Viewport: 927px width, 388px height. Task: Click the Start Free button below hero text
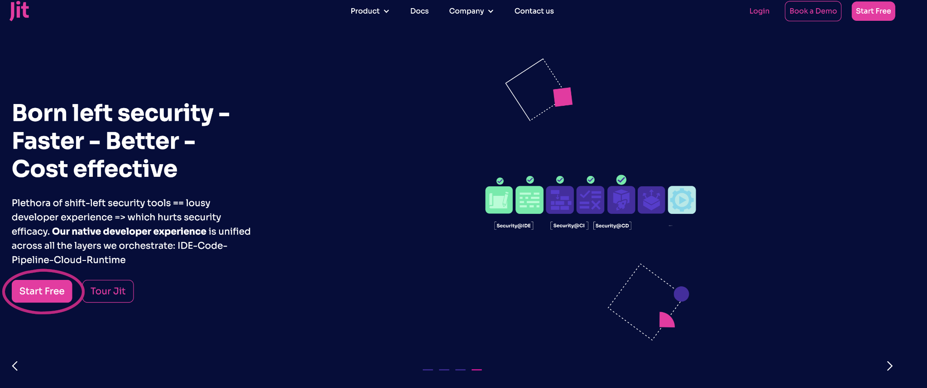(42, 291)
